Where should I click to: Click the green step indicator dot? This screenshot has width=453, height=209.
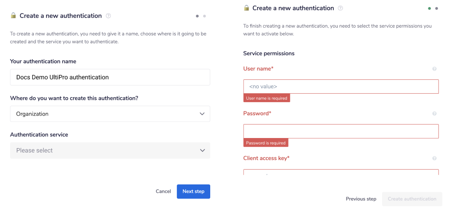(429, 8)
